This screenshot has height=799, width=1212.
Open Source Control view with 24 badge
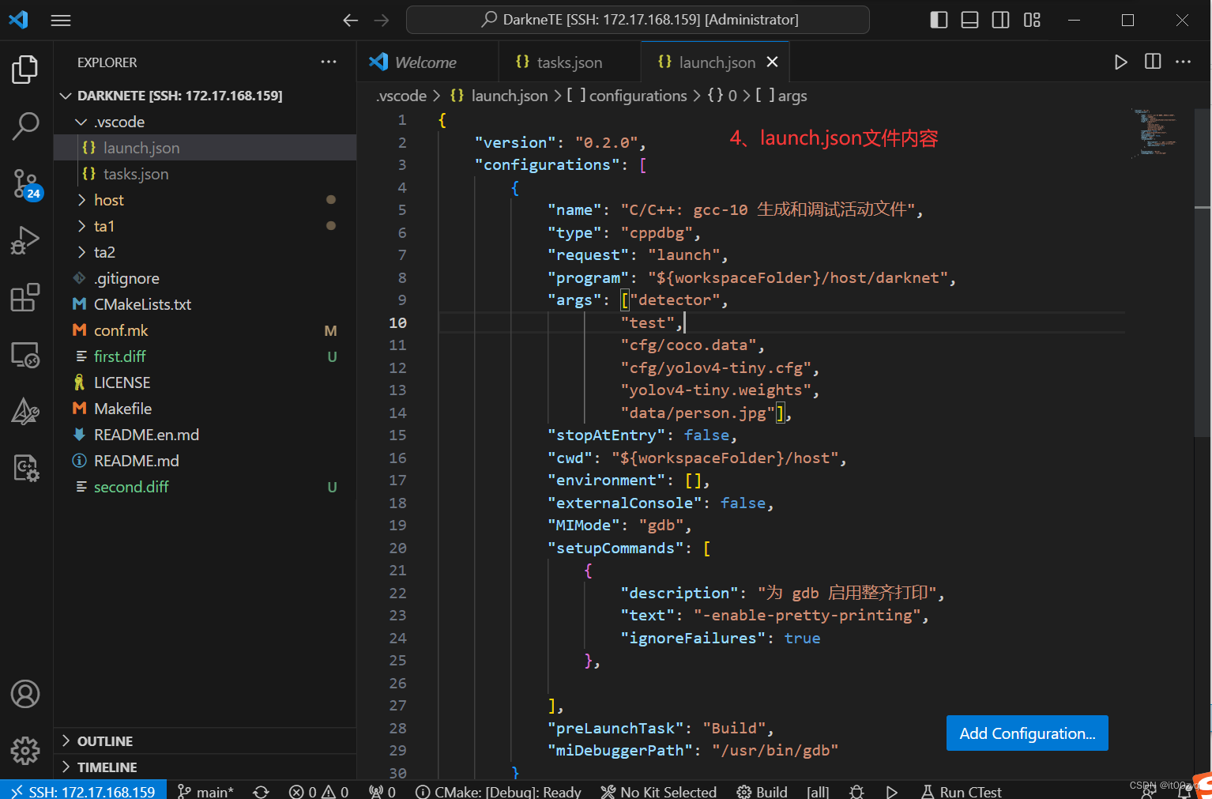(x=25, y=183)
